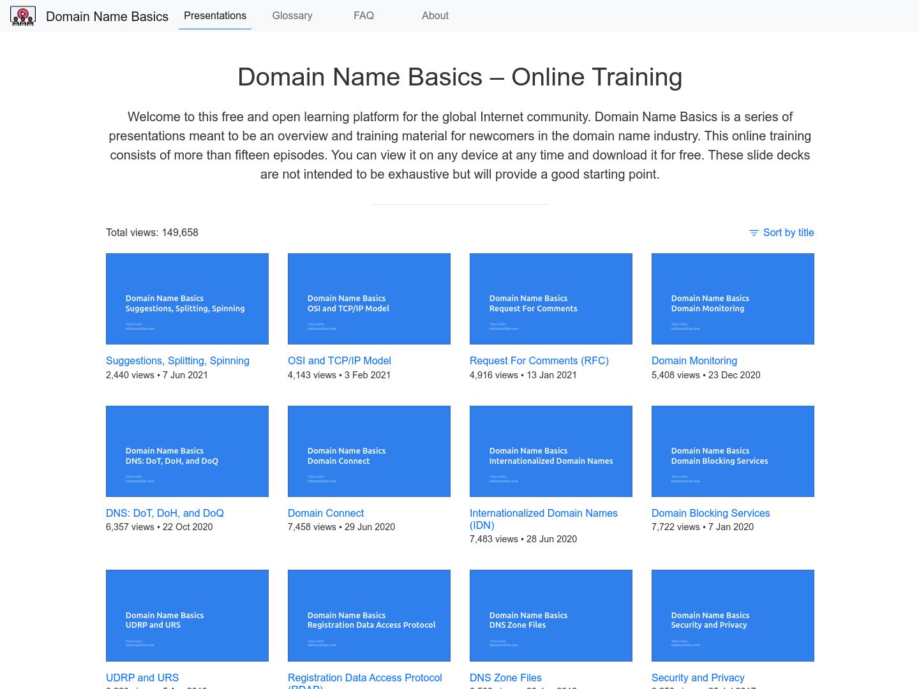This screenshot has height=689, width=919.
Task: Open the Domain Name Basics home title
Action: 107,17
